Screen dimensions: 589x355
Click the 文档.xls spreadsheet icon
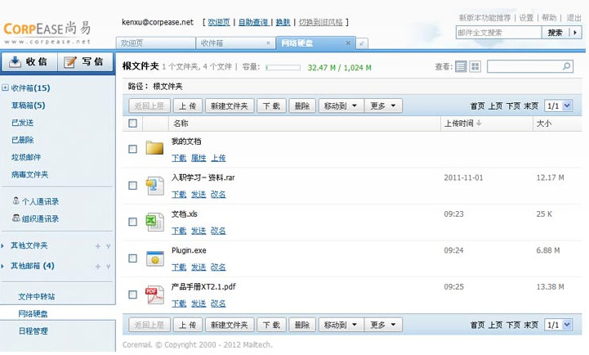[x=154, y=221]
